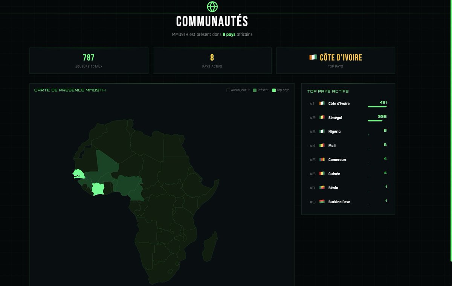This screenshot has height=286, width=452.
Task: Open the Cameroun row name
Action: click(337, 160)
